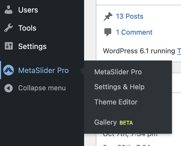Image resolution: width=181 pixels, height=146 pixels.
Task: Select the MetaSlider Pro sidebar menu label
Action: (43, 71)
